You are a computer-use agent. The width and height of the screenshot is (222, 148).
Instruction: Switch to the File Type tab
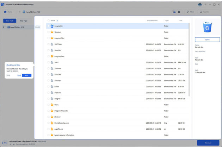(x=24, y=21)
